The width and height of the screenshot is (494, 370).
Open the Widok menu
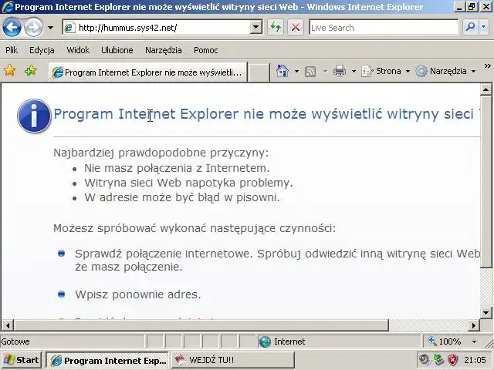pos(78,50)
